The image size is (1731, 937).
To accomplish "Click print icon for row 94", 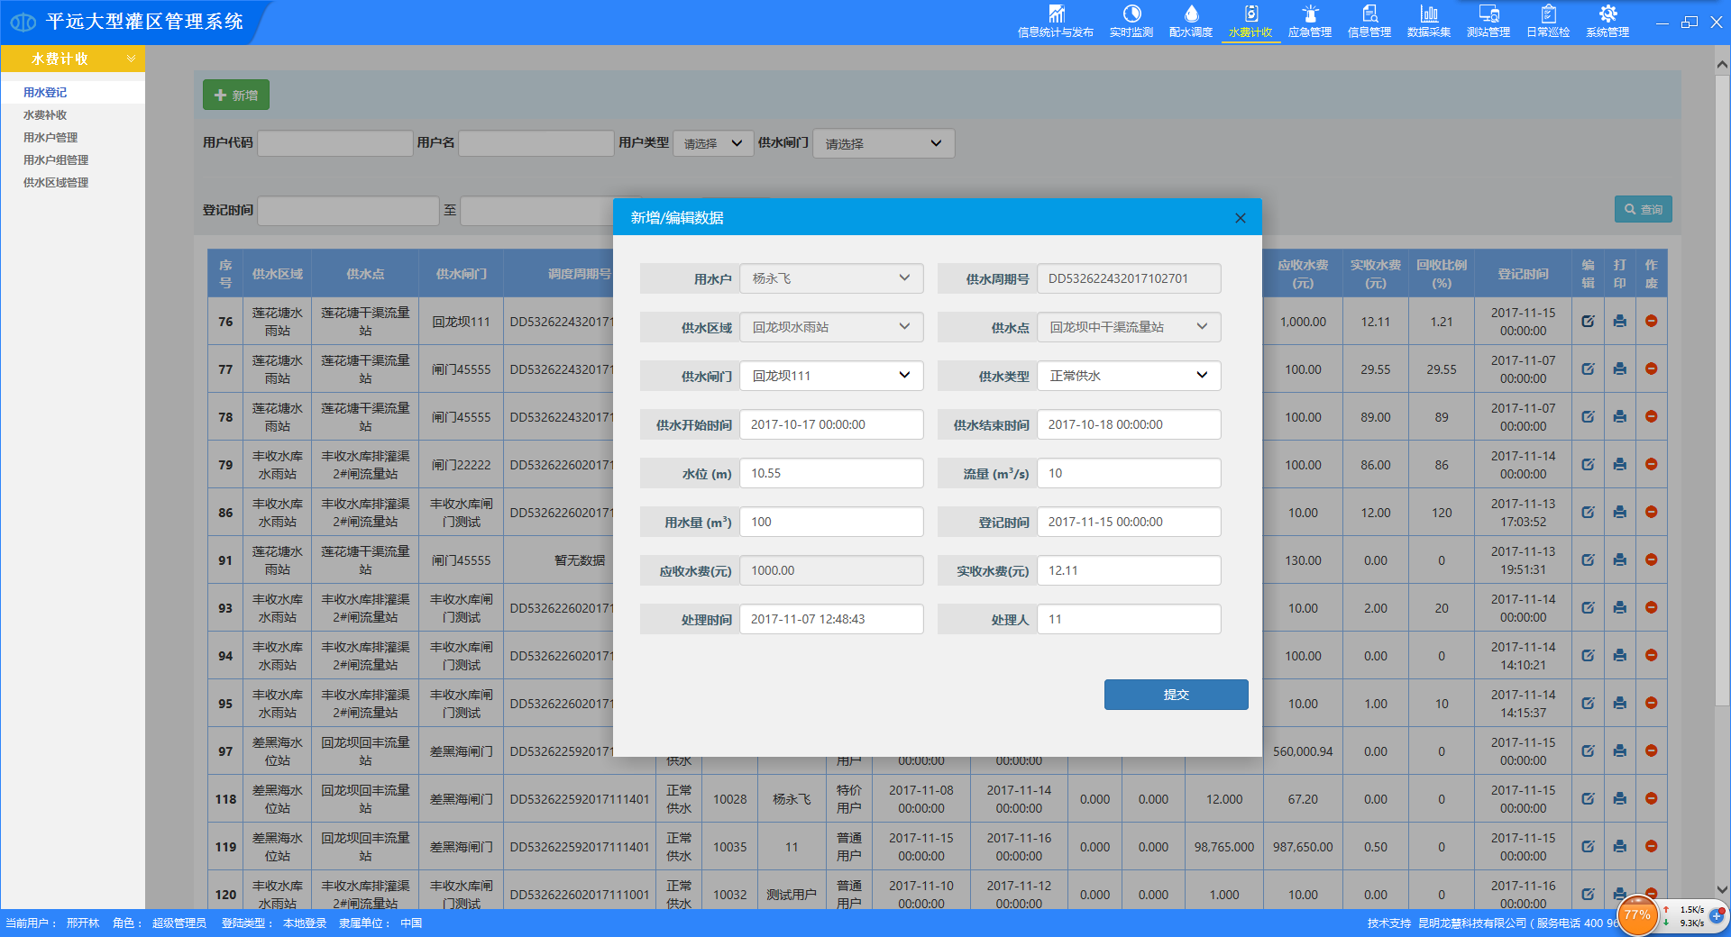I will [x=1620, y=655].
